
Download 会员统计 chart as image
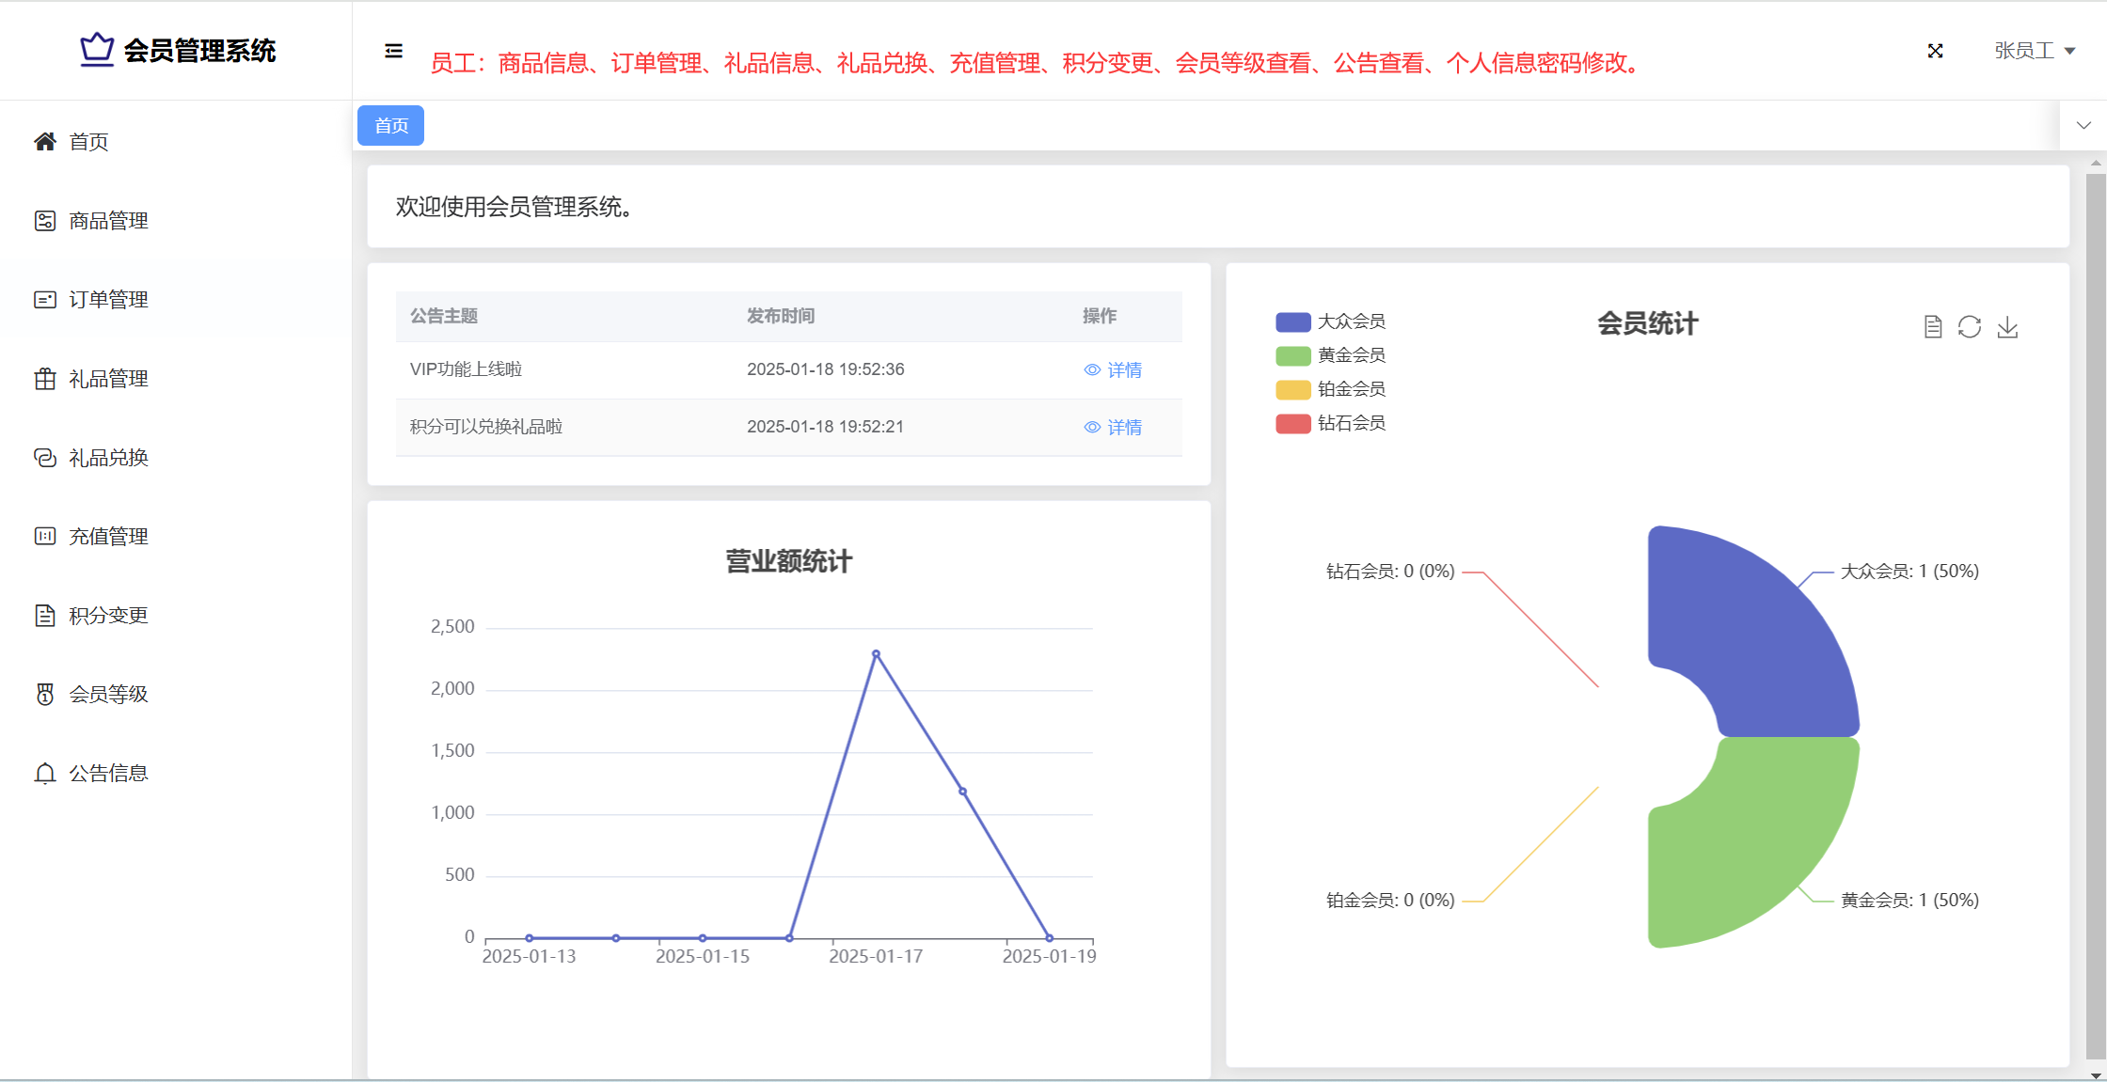(x=2007, y=326)
